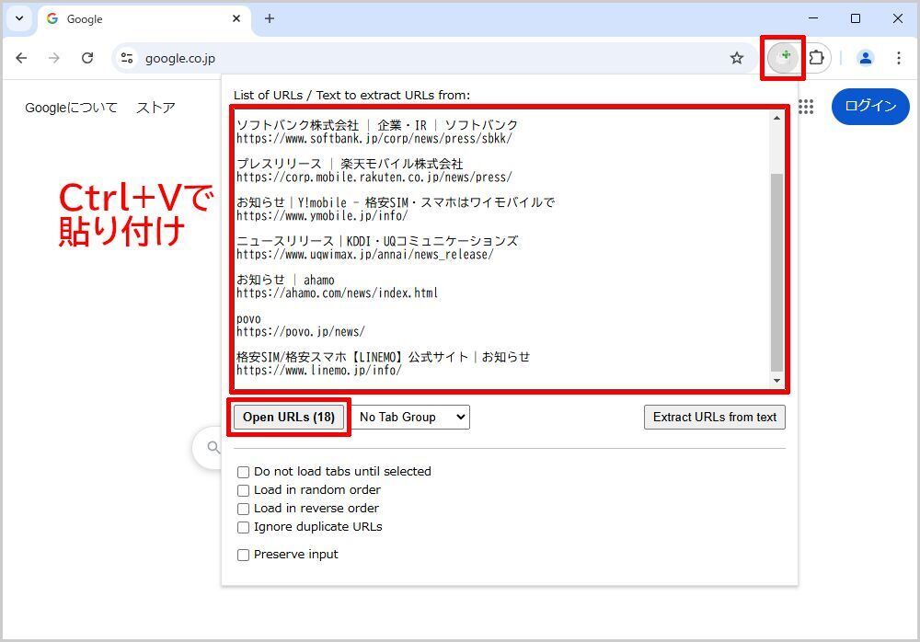Open the Chrome profile avatar
The height and width of the screenshot is (642, 920).
[865, 58]
